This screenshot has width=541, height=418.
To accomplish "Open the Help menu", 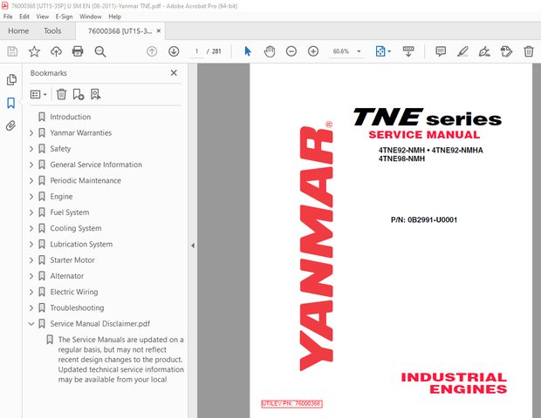I will [114, 17].
